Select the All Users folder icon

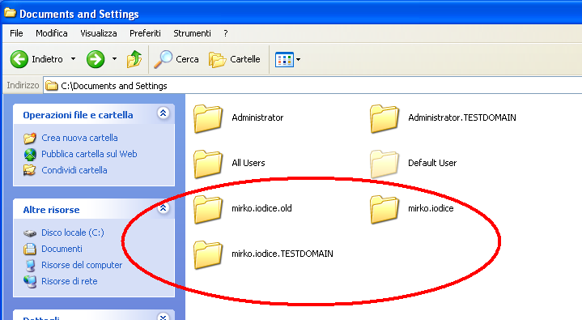point(208,164)
